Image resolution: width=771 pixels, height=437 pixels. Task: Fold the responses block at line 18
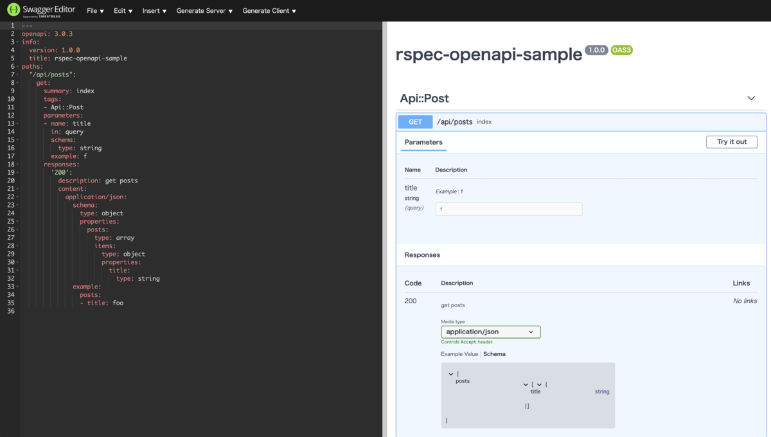[17, 165]
